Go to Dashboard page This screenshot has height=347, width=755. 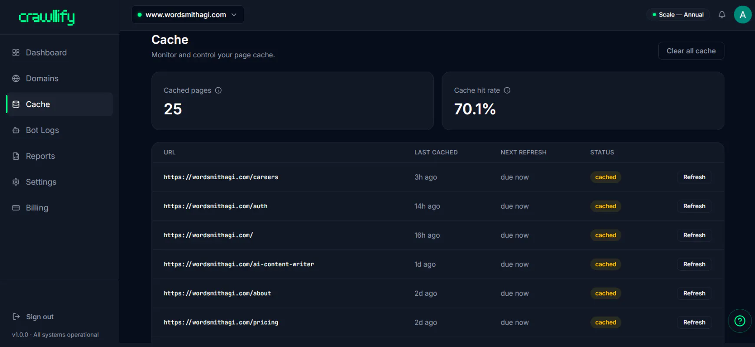(x=46, y=52)
